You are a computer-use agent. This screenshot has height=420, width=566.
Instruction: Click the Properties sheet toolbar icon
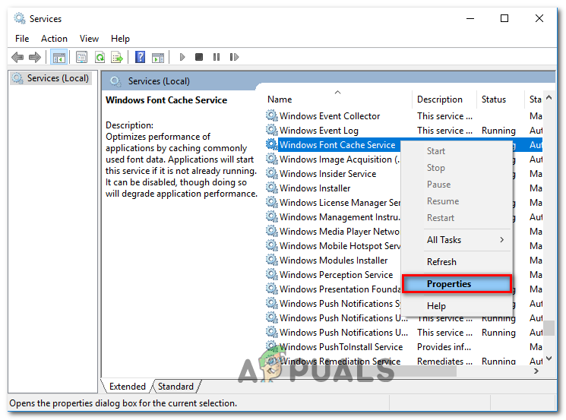coord(81,57)
